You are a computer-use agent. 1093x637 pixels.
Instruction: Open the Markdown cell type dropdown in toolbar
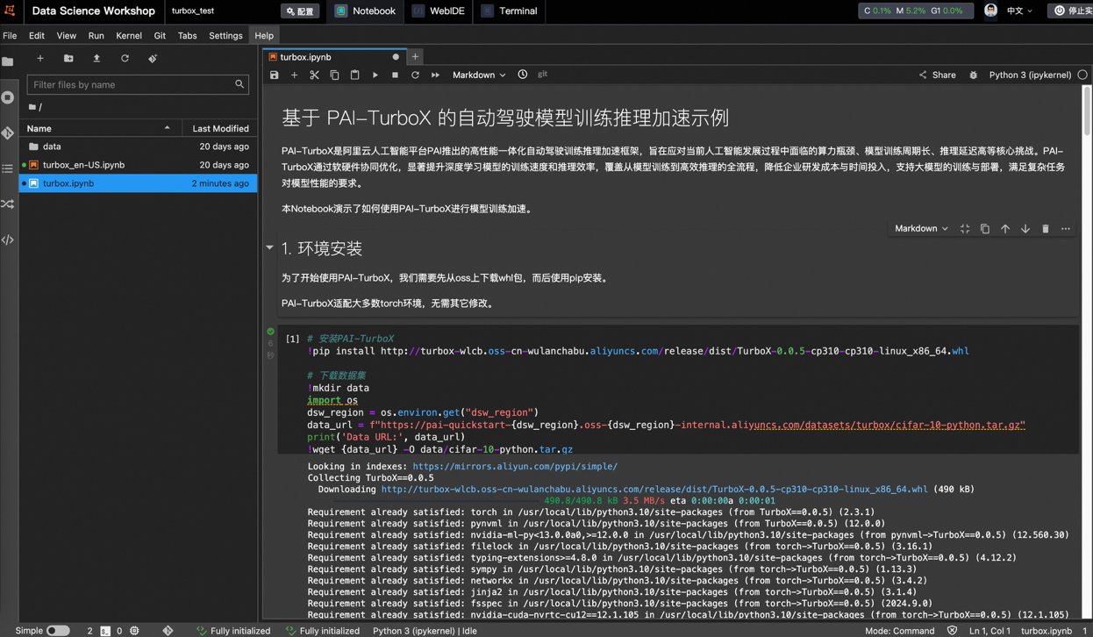click(x=478, y=75)
